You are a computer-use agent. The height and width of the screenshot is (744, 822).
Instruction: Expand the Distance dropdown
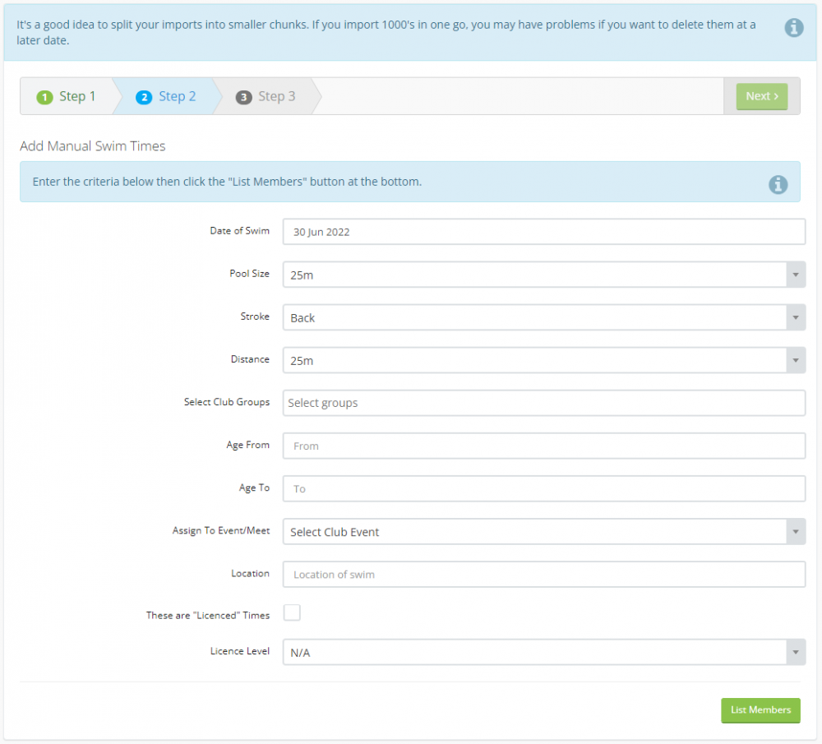click(795, 360)
